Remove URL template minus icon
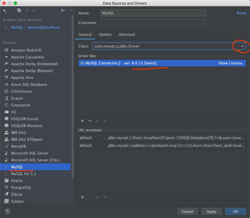Screen dimensions: 250x218 point(90,197)
